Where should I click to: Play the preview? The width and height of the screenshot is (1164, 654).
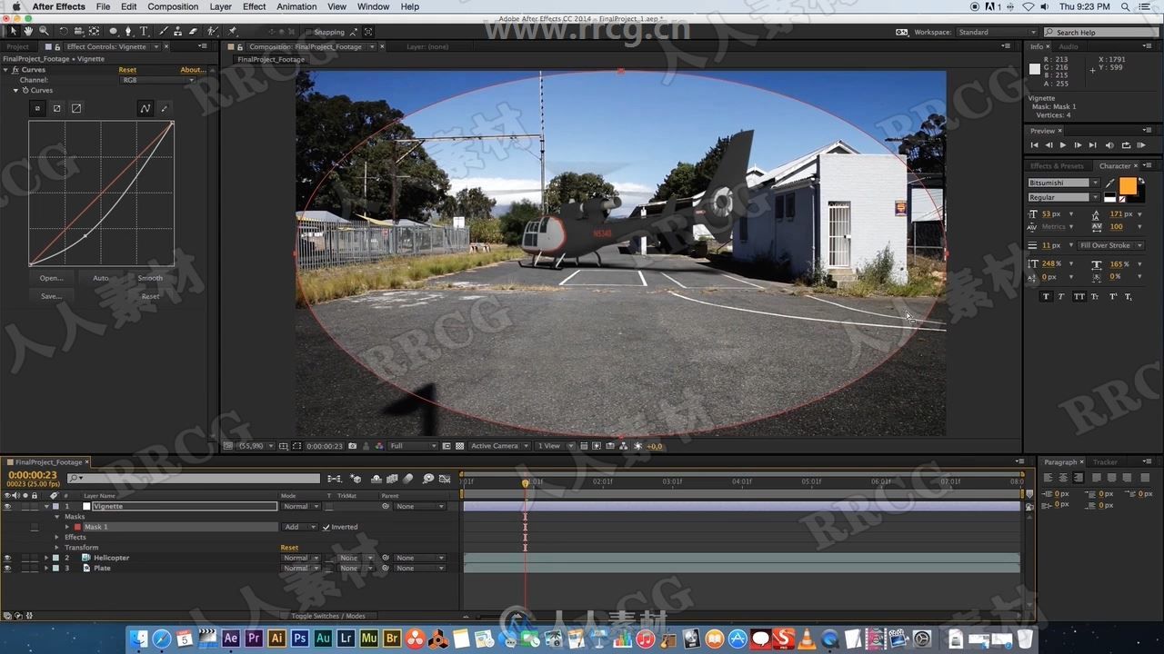1063,145
